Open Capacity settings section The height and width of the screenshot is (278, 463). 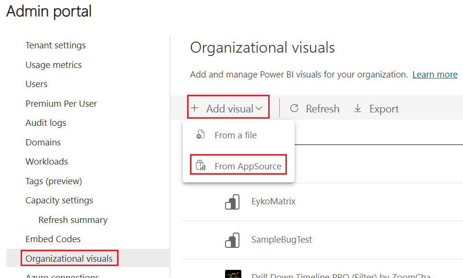[x=59, y=200]
